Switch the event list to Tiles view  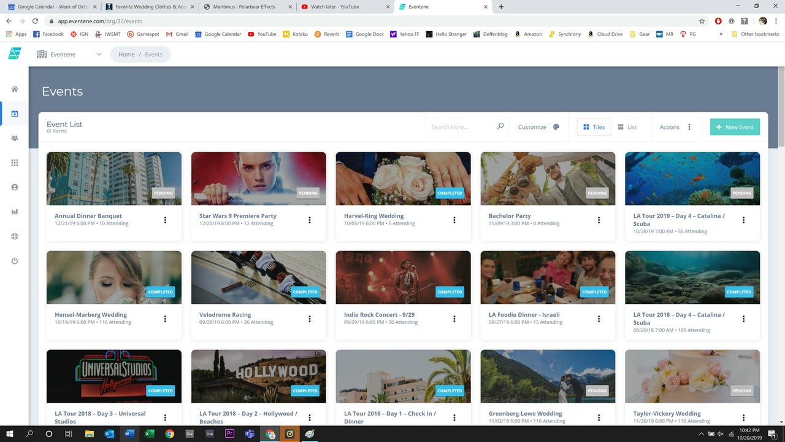click(x=592, y=127)
